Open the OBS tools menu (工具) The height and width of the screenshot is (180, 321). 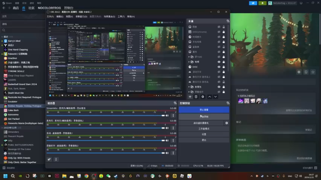pos(121,16)
